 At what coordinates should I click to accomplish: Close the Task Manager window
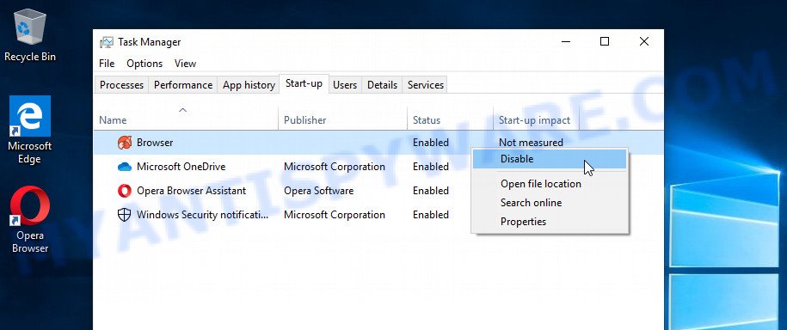644,41
